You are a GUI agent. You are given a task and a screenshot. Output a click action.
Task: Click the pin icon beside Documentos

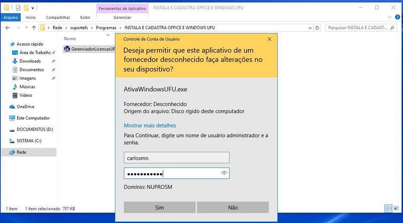click(x=53, y=70)
